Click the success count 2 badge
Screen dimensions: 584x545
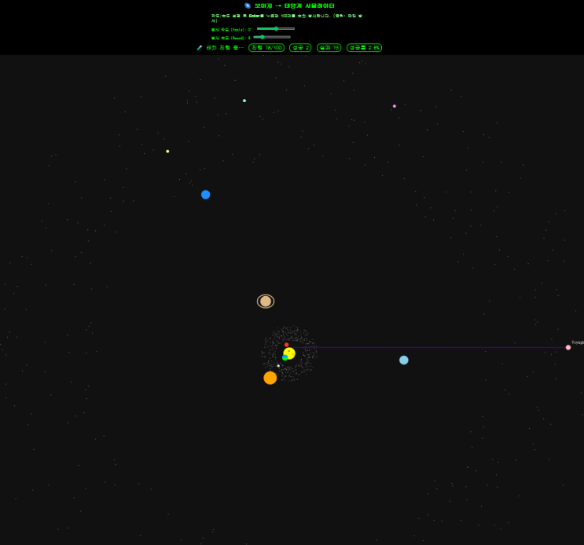click(300, 48)
